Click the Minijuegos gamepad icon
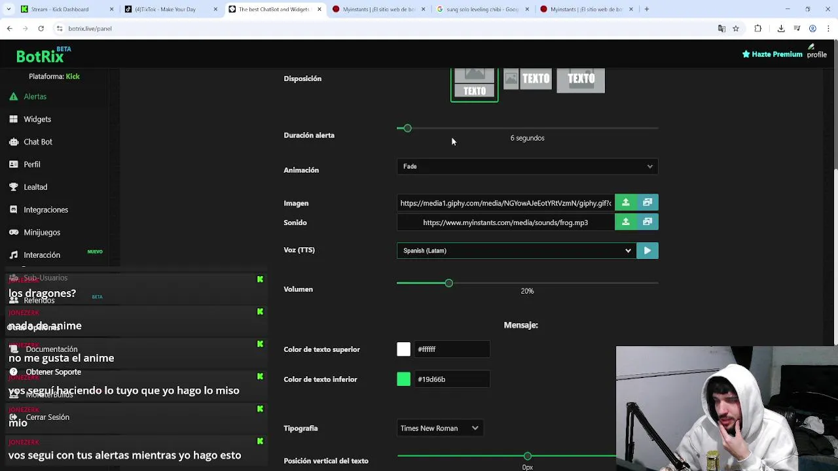This screenshot has height=471, width=838. point(13,232)
